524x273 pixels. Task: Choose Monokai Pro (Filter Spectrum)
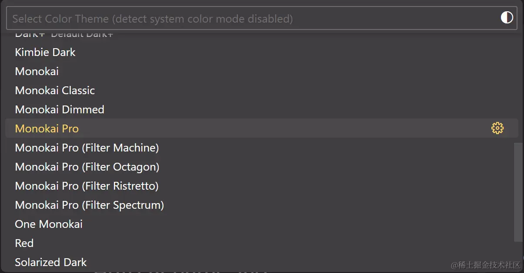tap(262, 205)
